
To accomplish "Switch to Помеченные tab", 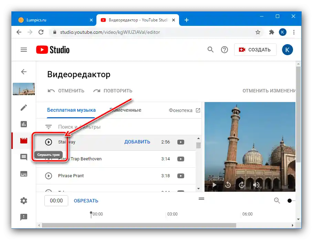I will click(125, 110).
